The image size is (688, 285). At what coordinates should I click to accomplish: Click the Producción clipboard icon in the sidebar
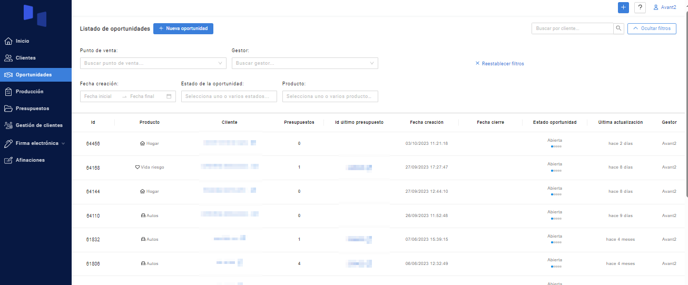click(x=8, y=92)
